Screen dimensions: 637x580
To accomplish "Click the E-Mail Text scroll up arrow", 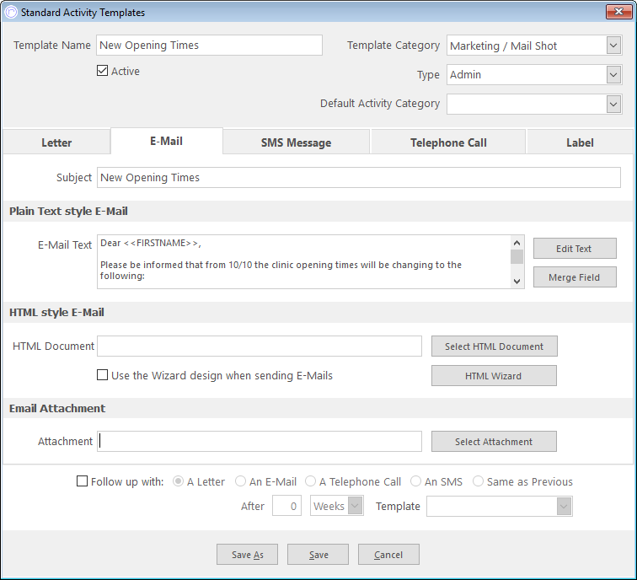I will pyautogui.click(x=517, y=243).
